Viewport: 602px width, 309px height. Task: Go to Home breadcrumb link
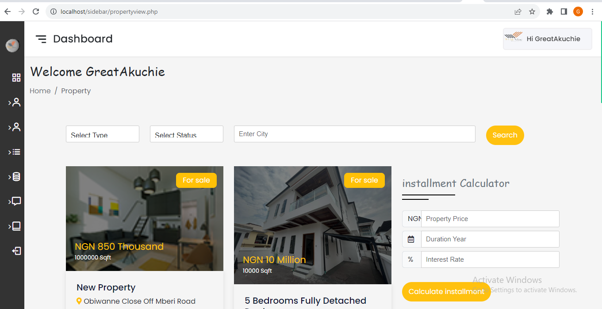click(x=40, y=91)
